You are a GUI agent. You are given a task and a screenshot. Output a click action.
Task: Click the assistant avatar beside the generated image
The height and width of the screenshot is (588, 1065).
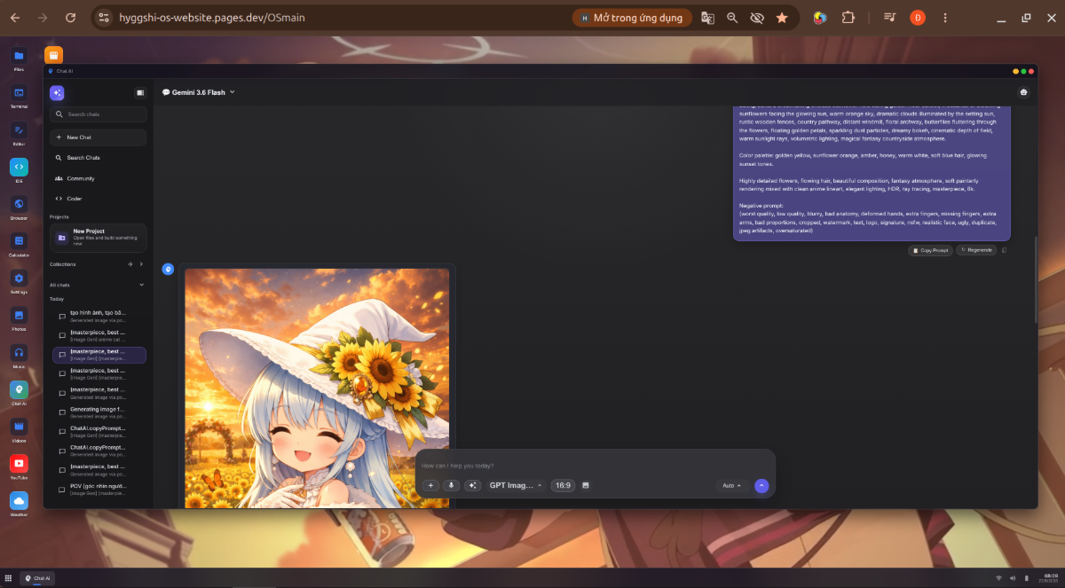point(168,269)
